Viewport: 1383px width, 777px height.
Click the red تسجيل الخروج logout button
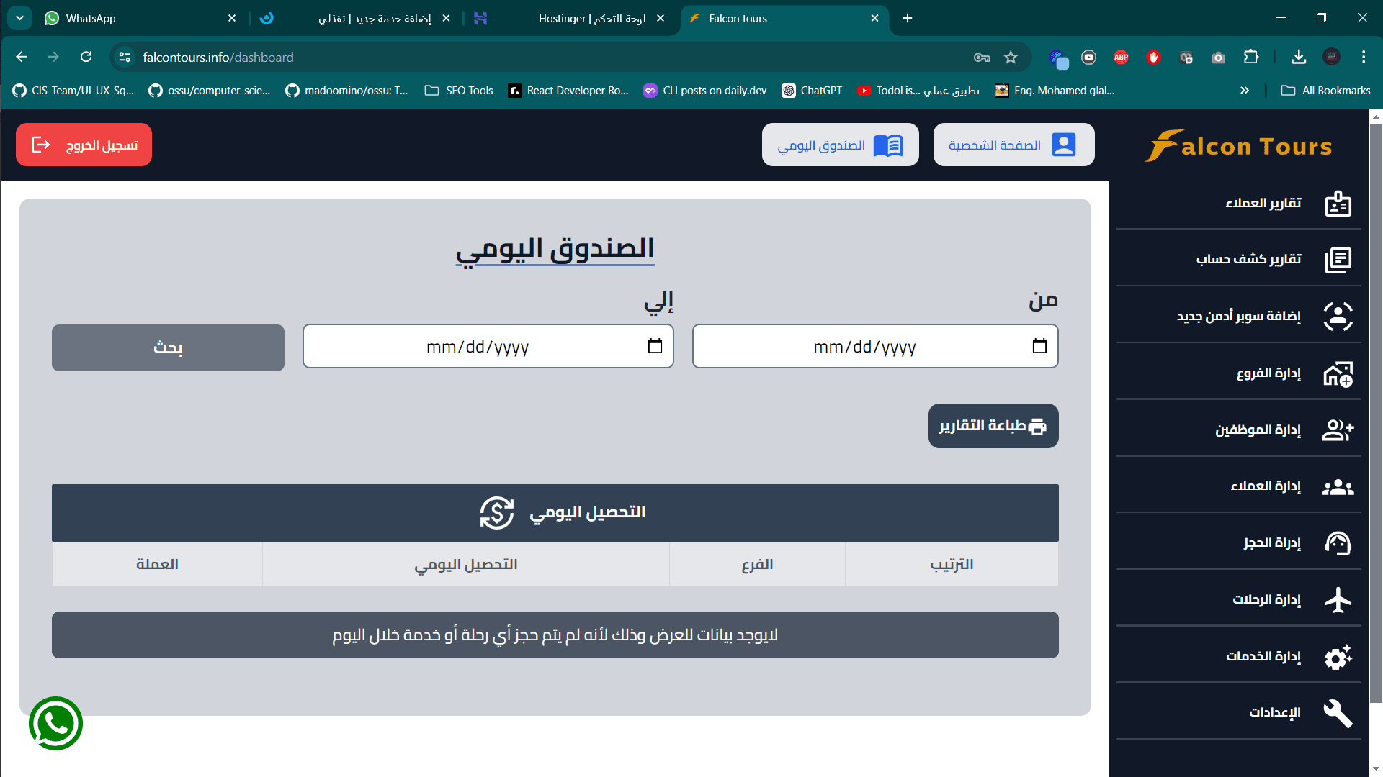[x=84, y=145]
